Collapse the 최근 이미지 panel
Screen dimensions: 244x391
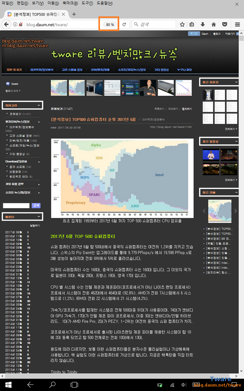236,82
